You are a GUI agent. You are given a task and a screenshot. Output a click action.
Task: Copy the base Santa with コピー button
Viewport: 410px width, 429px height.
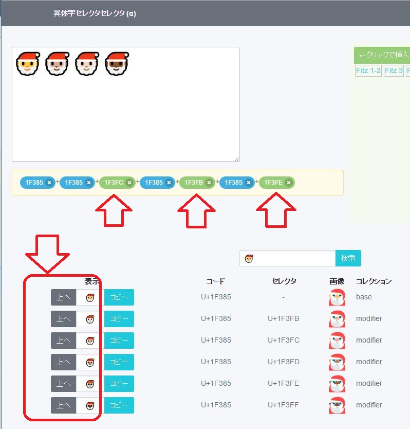[119, 297]
